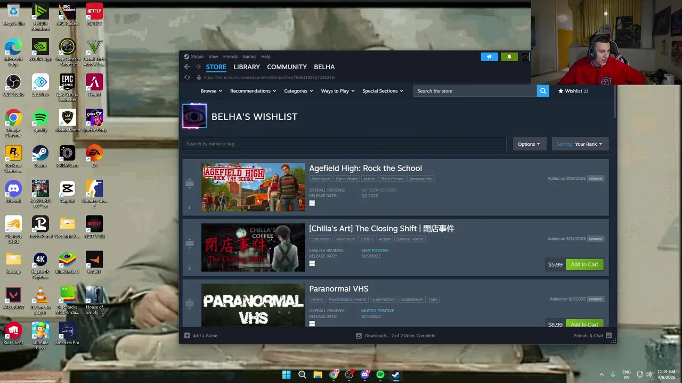The image size is (682, 383).
Task: Click the Steam page vertical scrollbar
Action: pyautogui.click(x=614, y=102)
